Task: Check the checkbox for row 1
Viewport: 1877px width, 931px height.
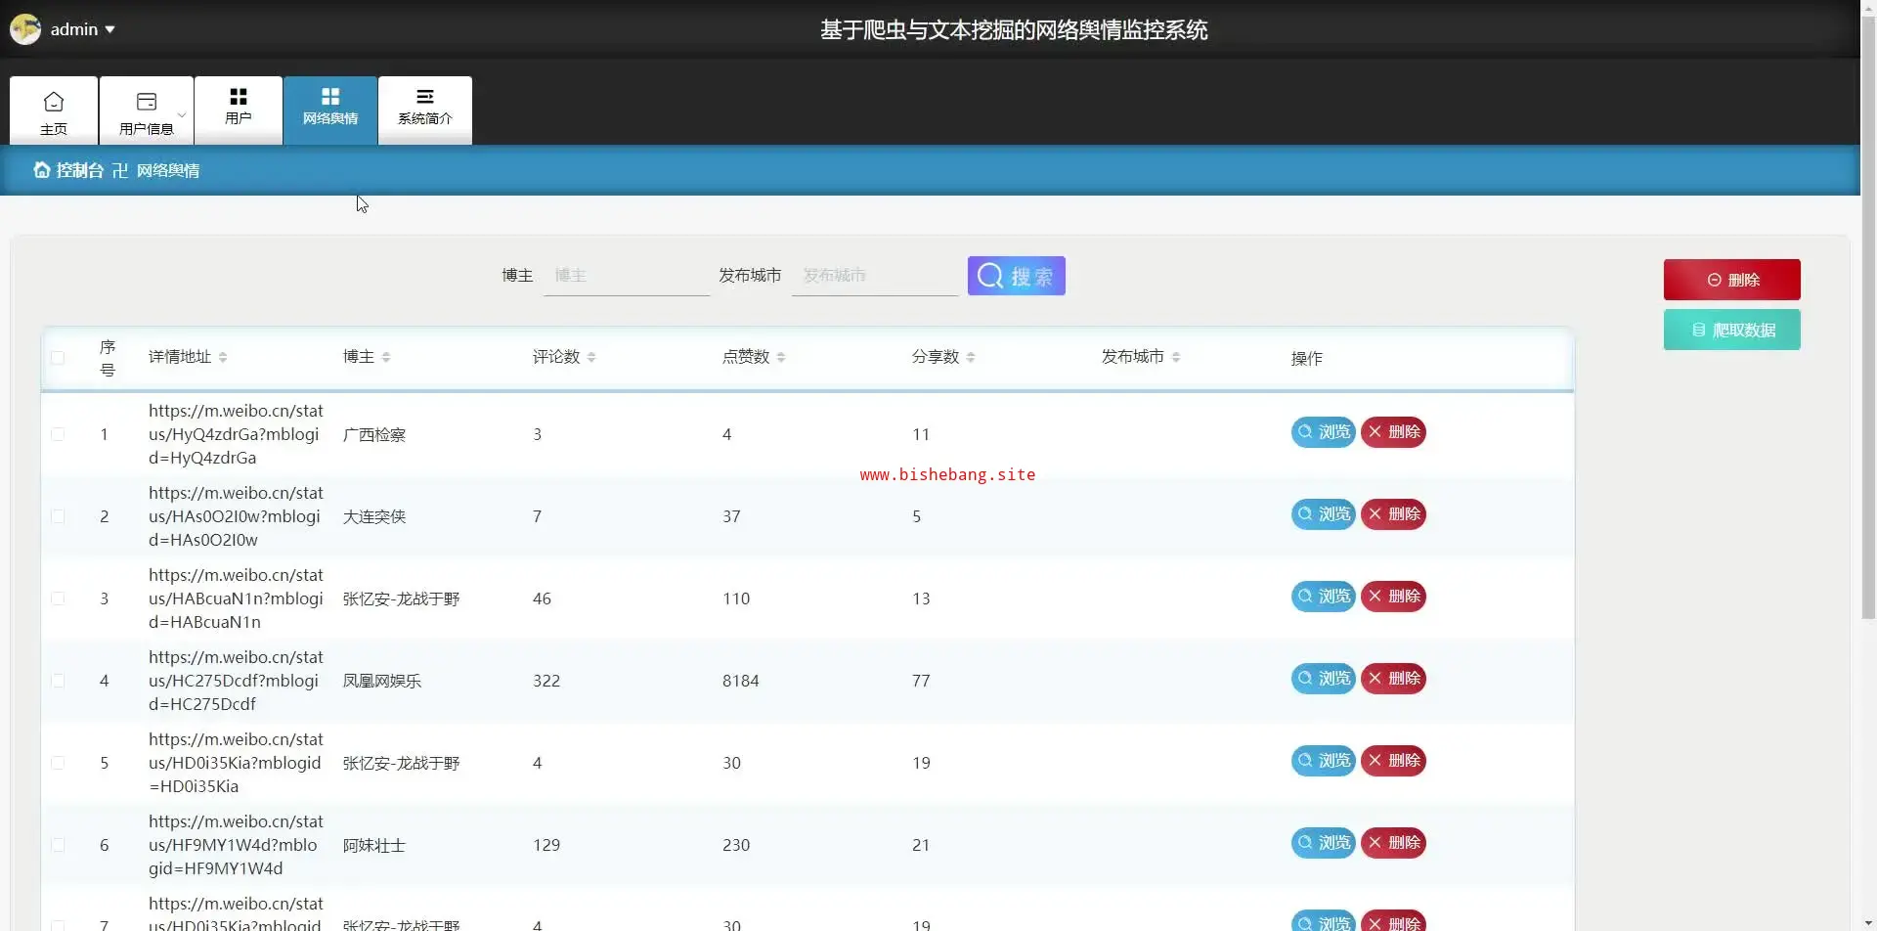Action: click(58, 434)
